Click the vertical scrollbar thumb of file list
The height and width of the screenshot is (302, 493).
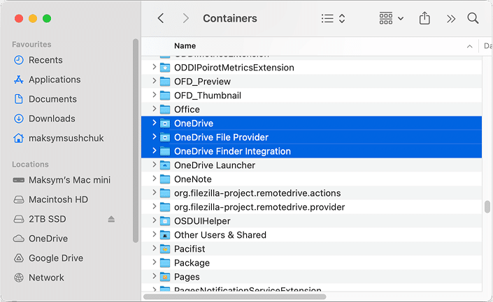pos(487,206)
